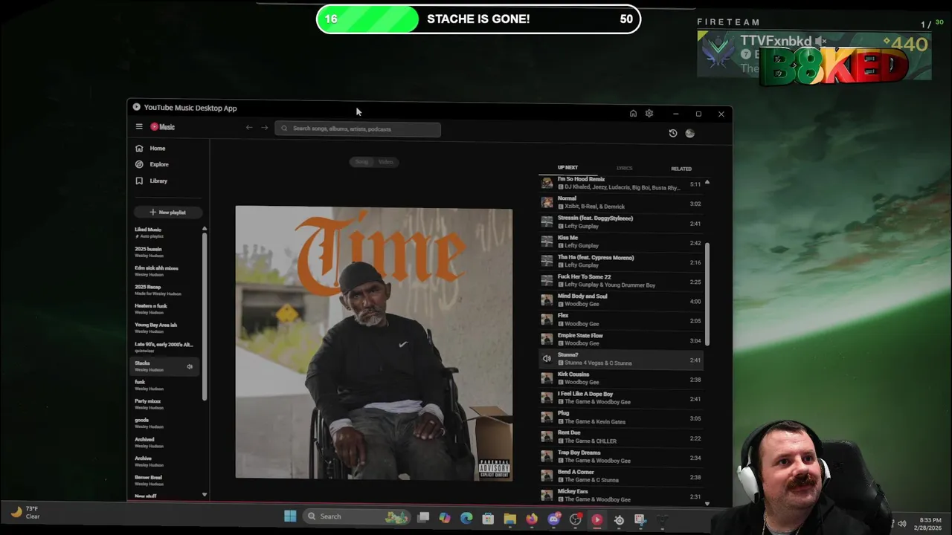Focus the Search songs, albums field
Viewport: 952px width, 535px height.
pos(358,129)
